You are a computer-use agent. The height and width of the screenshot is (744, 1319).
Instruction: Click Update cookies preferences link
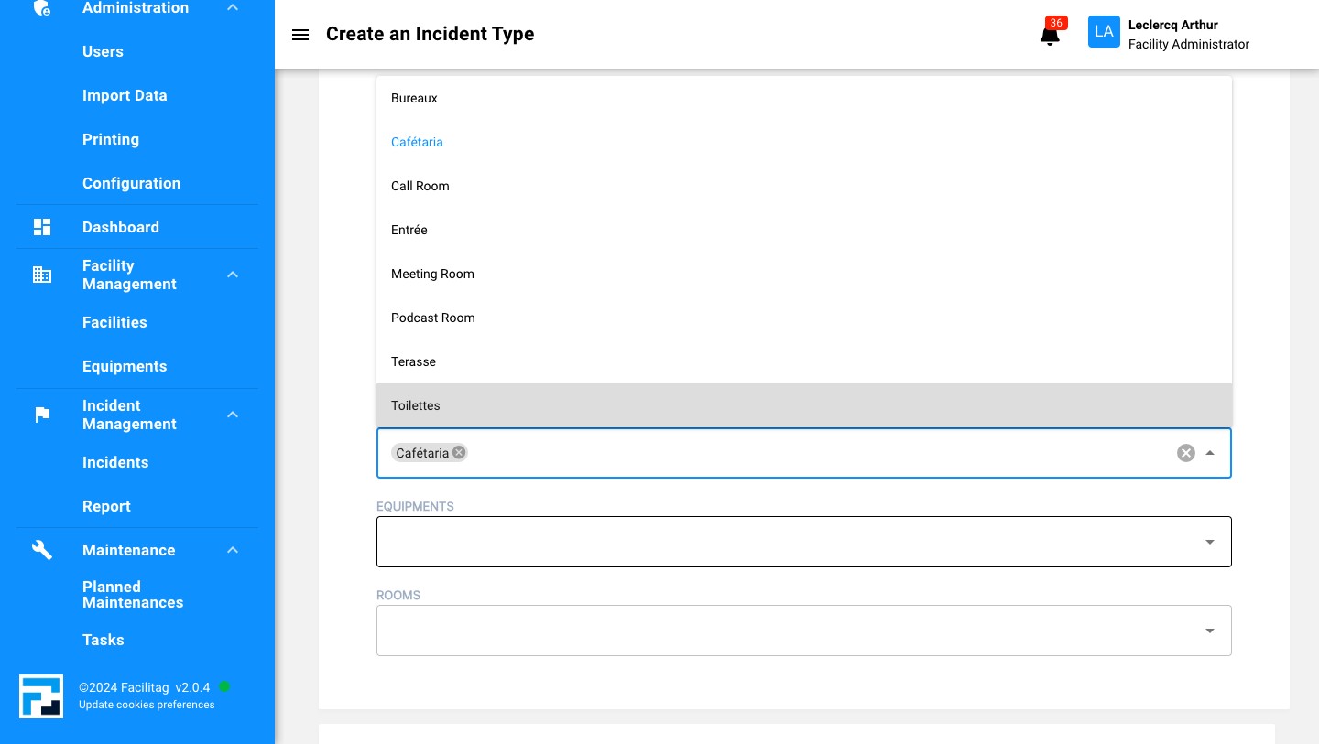147,705
